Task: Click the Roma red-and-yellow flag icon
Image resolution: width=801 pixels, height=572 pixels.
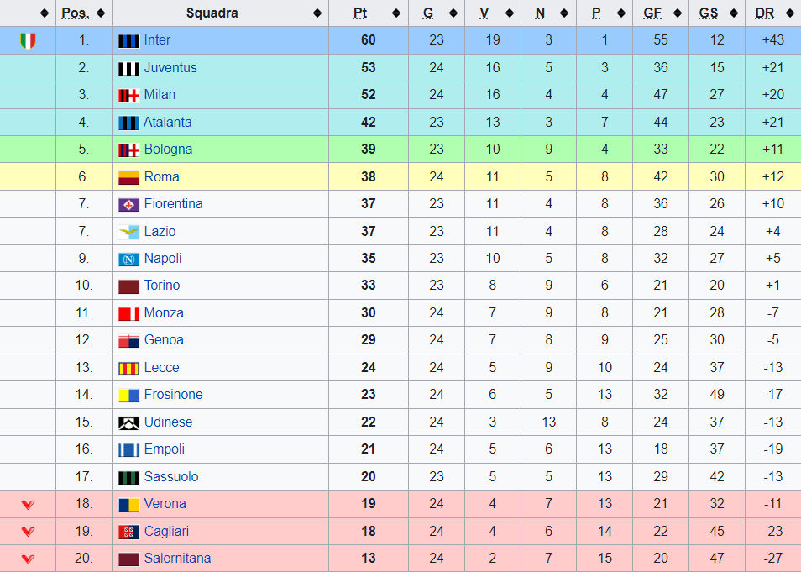Action: 128,177
